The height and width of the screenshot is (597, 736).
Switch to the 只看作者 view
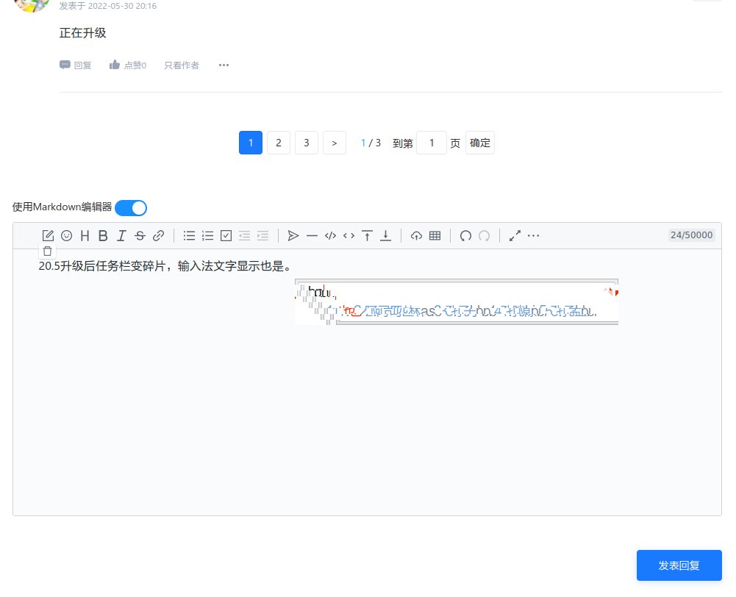pos(182,65)
